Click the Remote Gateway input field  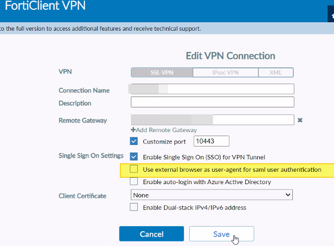pos(212,120)
